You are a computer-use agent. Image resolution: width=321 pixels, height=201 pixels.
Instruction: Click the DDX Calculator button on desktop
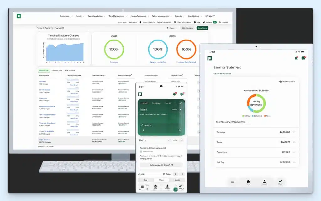point(187,28)
